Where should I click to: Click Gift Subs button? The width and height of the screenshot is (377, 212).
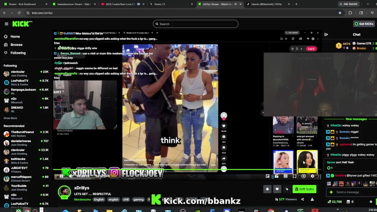(x=304, y=189)
